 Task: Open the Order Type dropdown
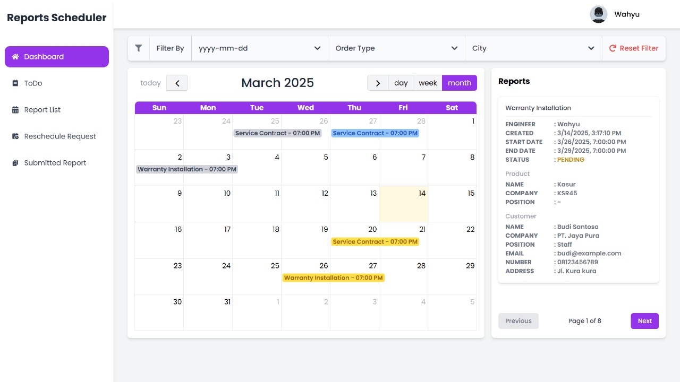pyautogui.click(x=396, y=48)
